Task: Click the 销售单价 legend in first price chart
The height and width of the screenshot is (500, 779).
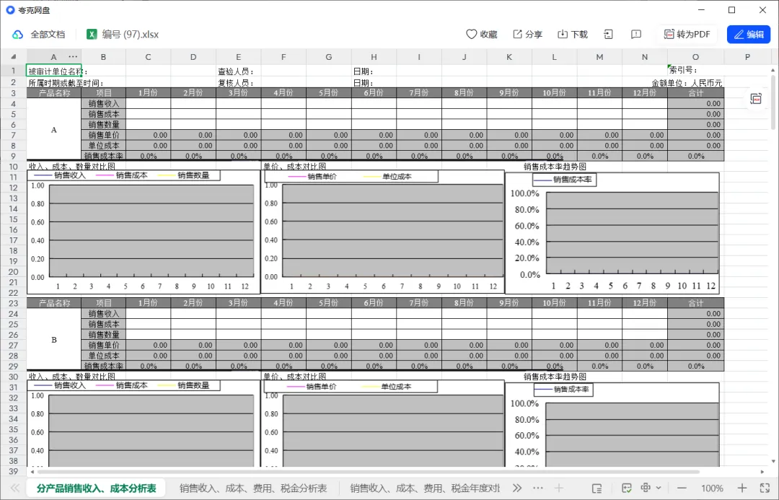Action: [313, 177]
